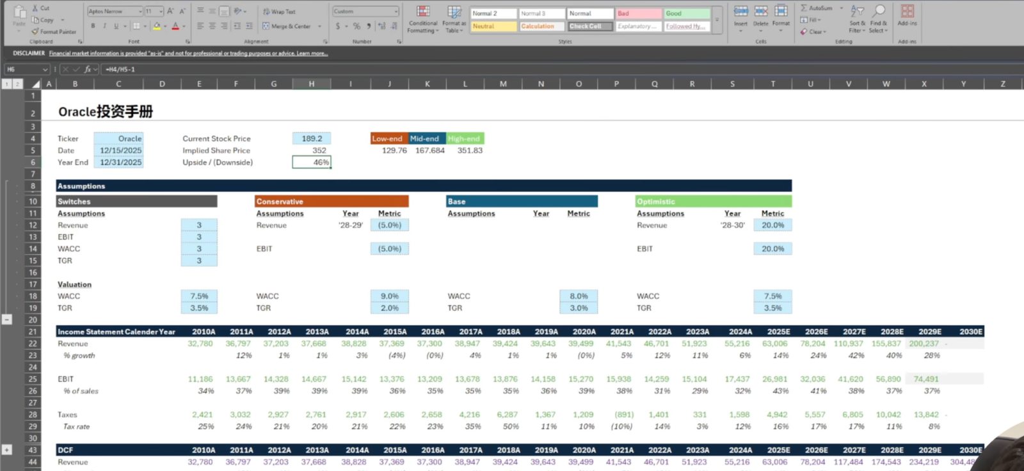Screen dimensions: 1024x471
Task: Toggle bold formatting
Action: (93, 26)
